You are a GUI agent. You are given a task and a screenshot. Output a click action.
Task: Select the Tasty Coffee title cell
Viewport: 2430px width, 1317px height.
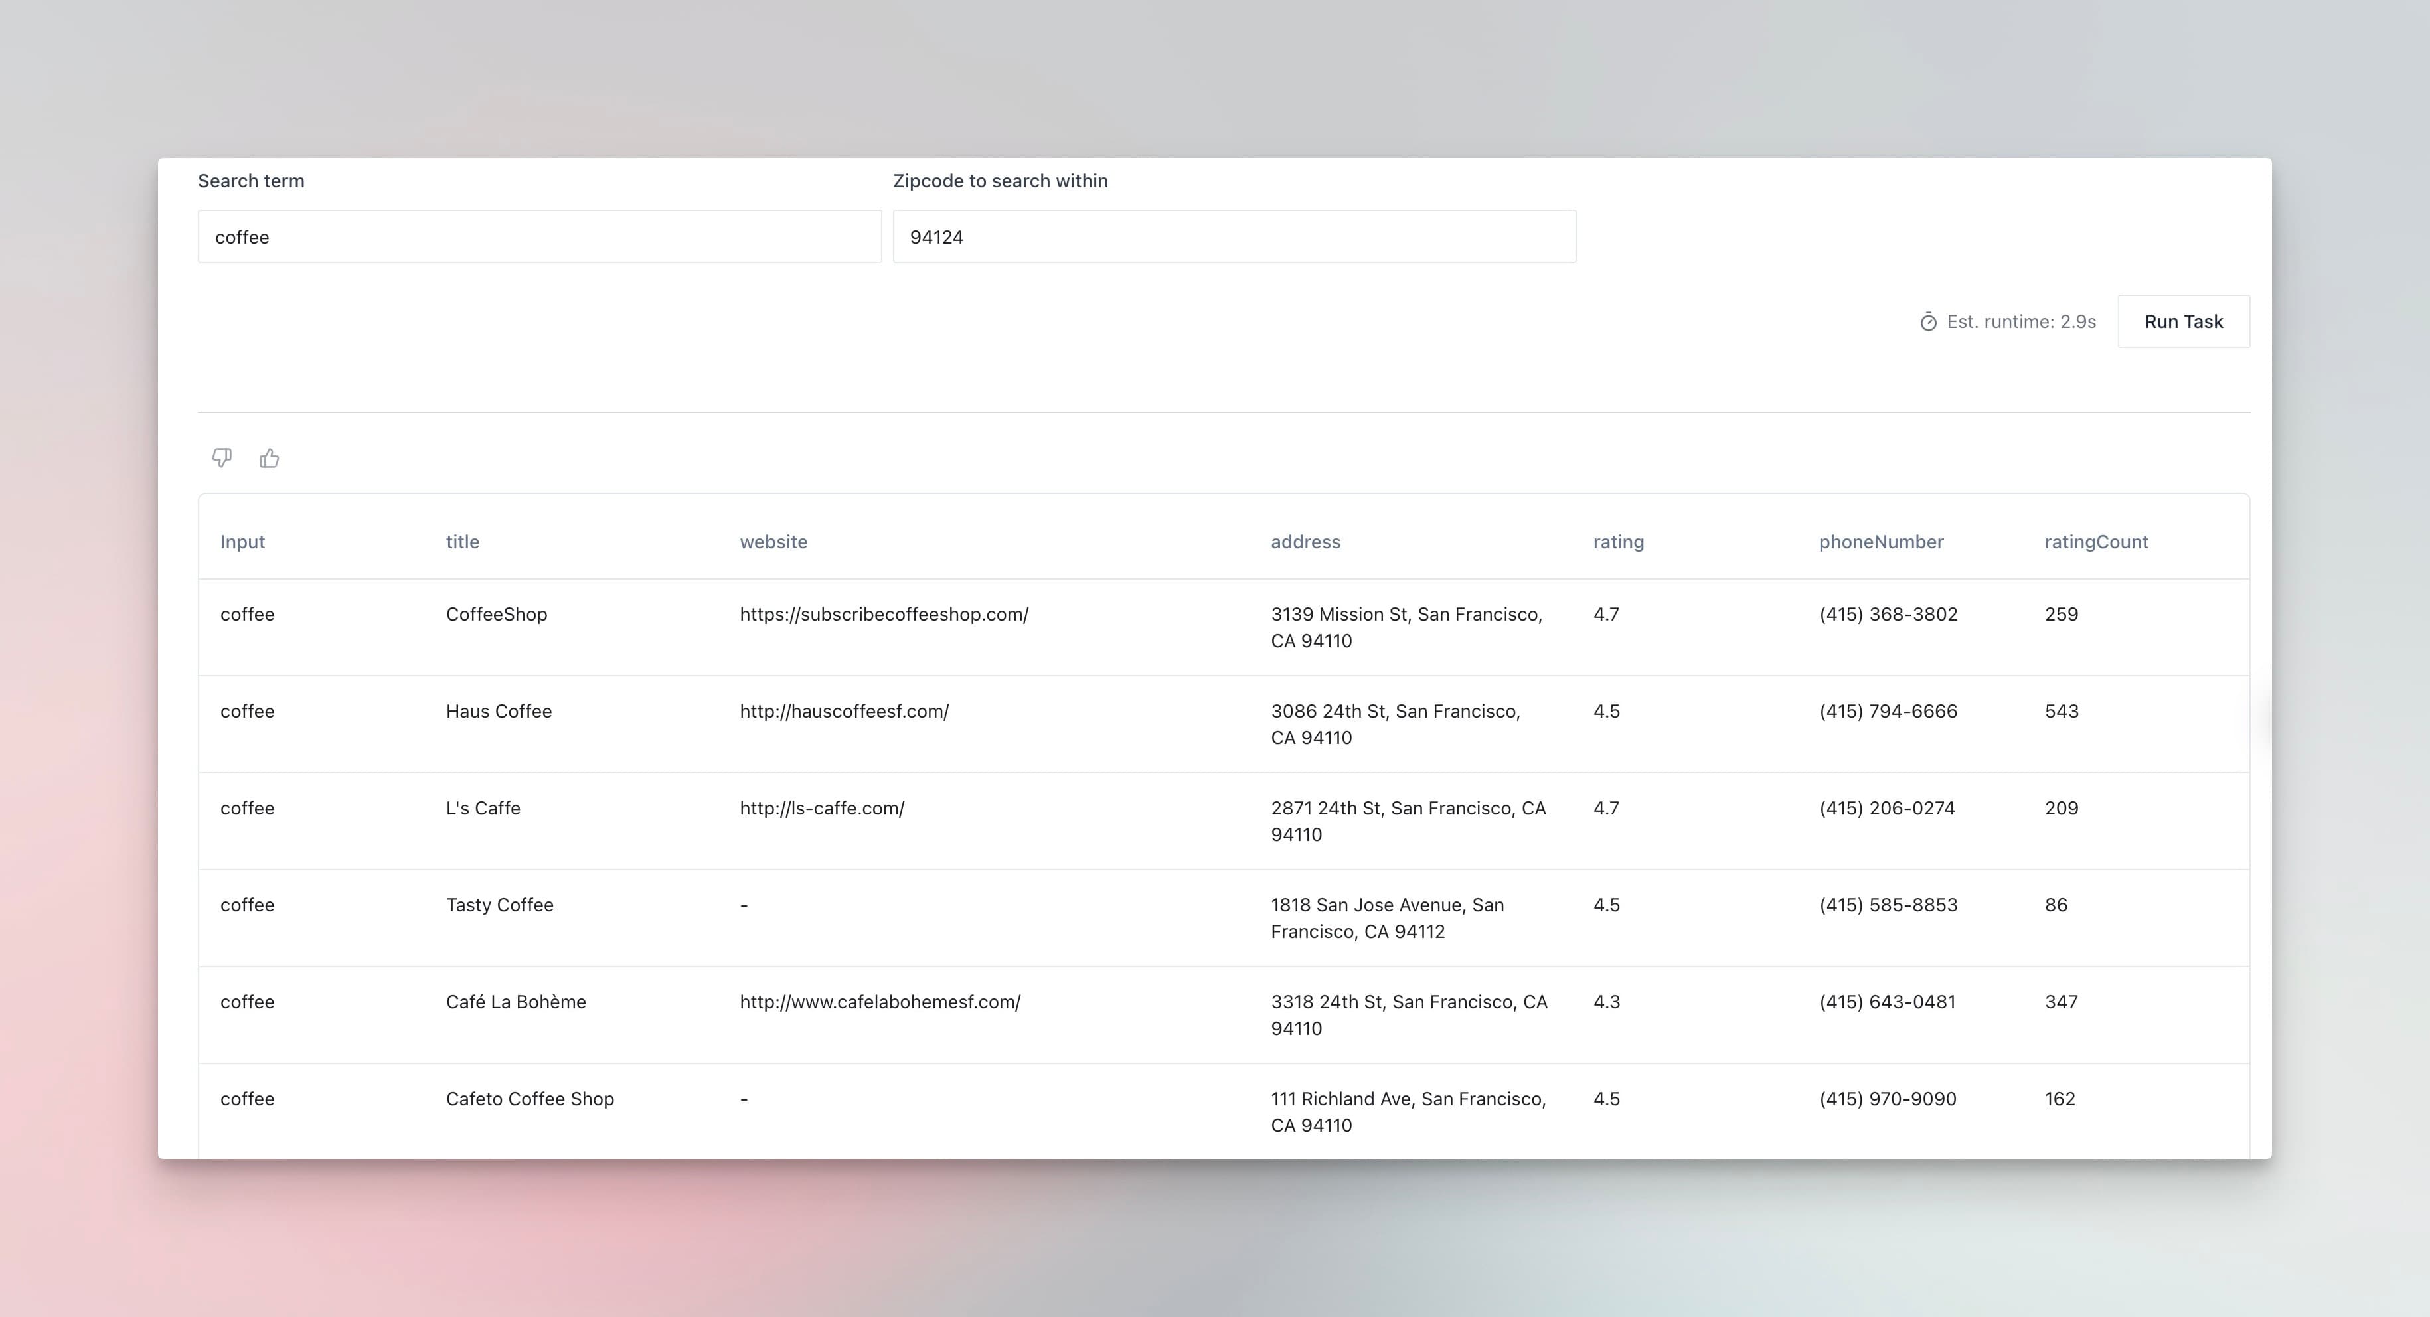point(499,905)
